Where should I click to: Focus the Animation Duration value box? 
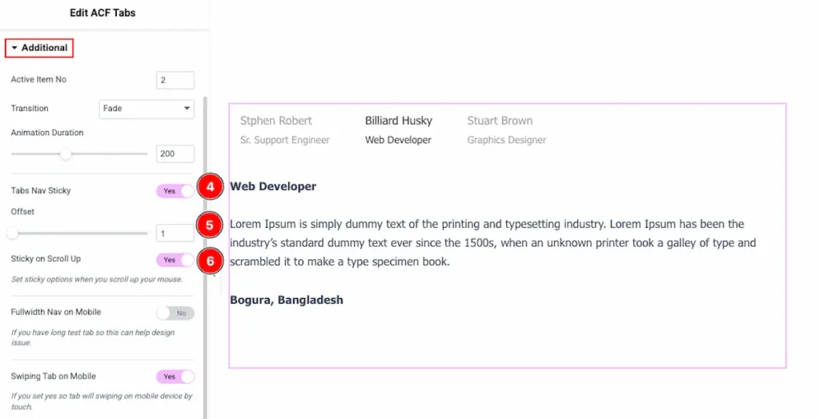coord(175,154)
